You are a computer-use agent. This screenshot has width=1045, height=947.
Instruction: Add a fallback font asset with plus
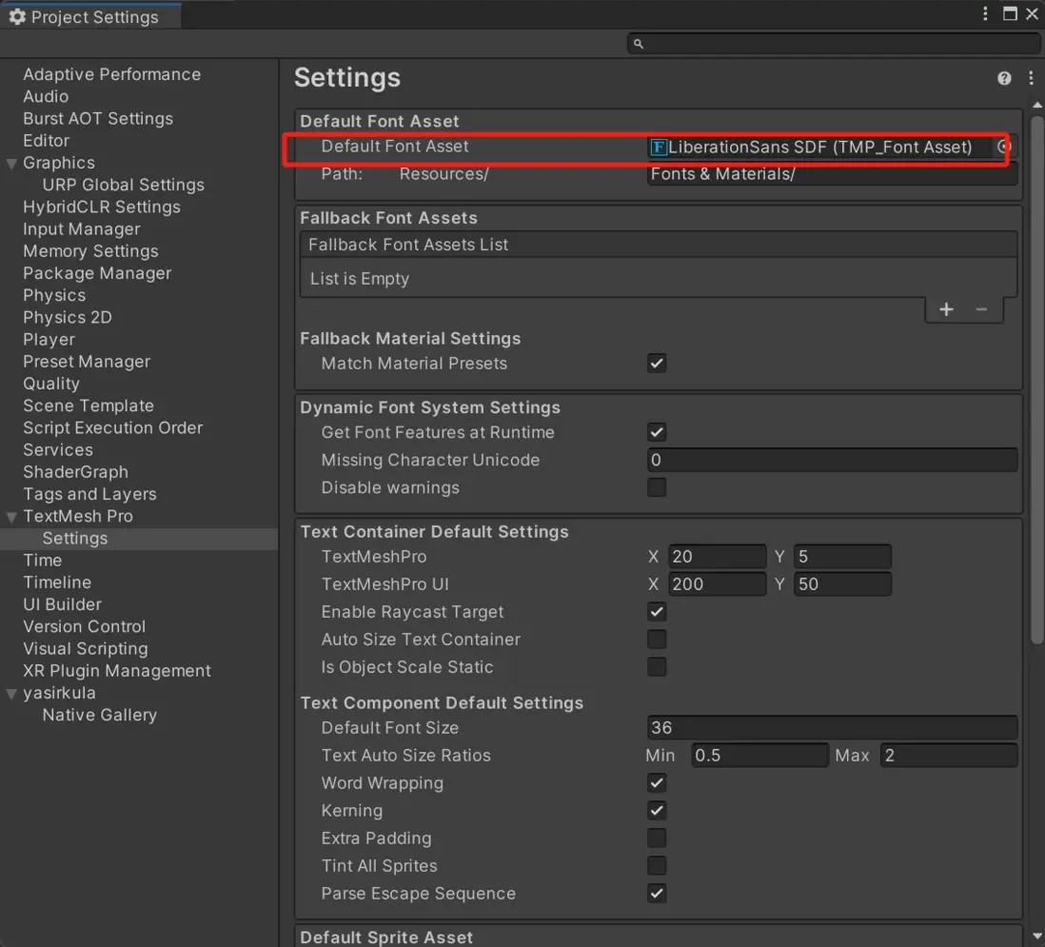(946, 309)
